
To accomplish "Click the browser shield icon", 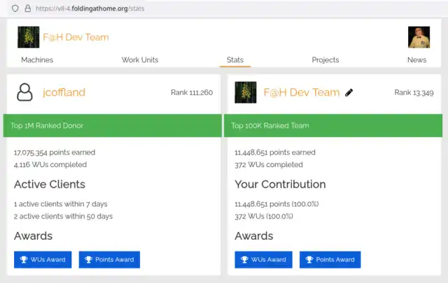I will tap(15, 8).
